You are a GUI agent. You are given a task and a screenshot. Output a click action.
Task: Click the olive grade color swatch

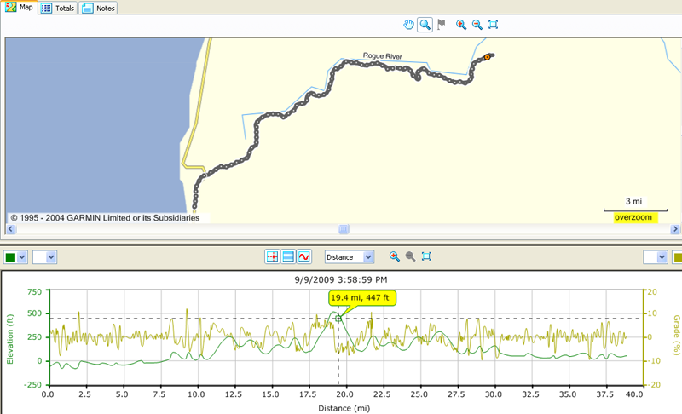point(677,257)
